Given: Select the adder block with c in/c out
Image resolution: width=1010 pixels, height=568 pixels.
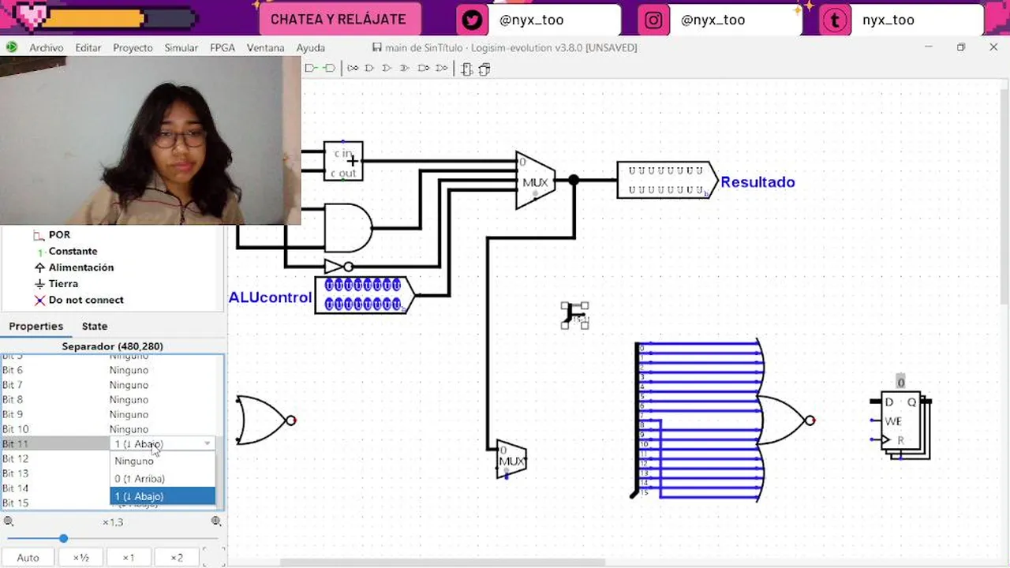Looking at the screenshot, I should (x=343, y=161).
